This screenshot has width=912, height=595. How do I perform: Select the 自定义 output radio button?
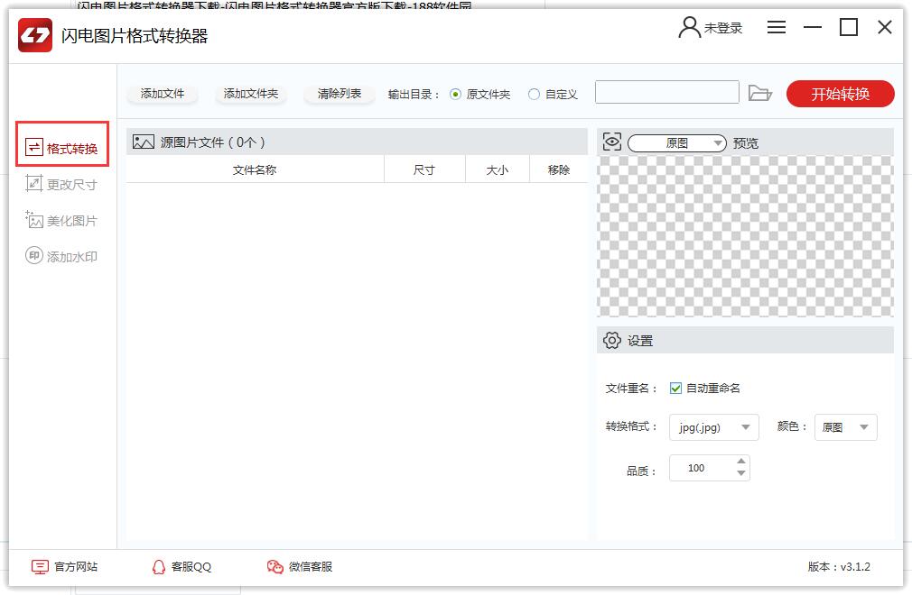point(535,94)
